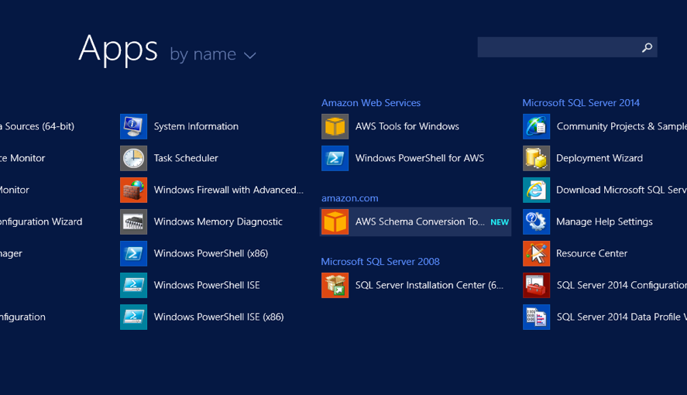Click the 'AWS Tools for Windows' label
The image size is (687, 395).
pos(407,126)
